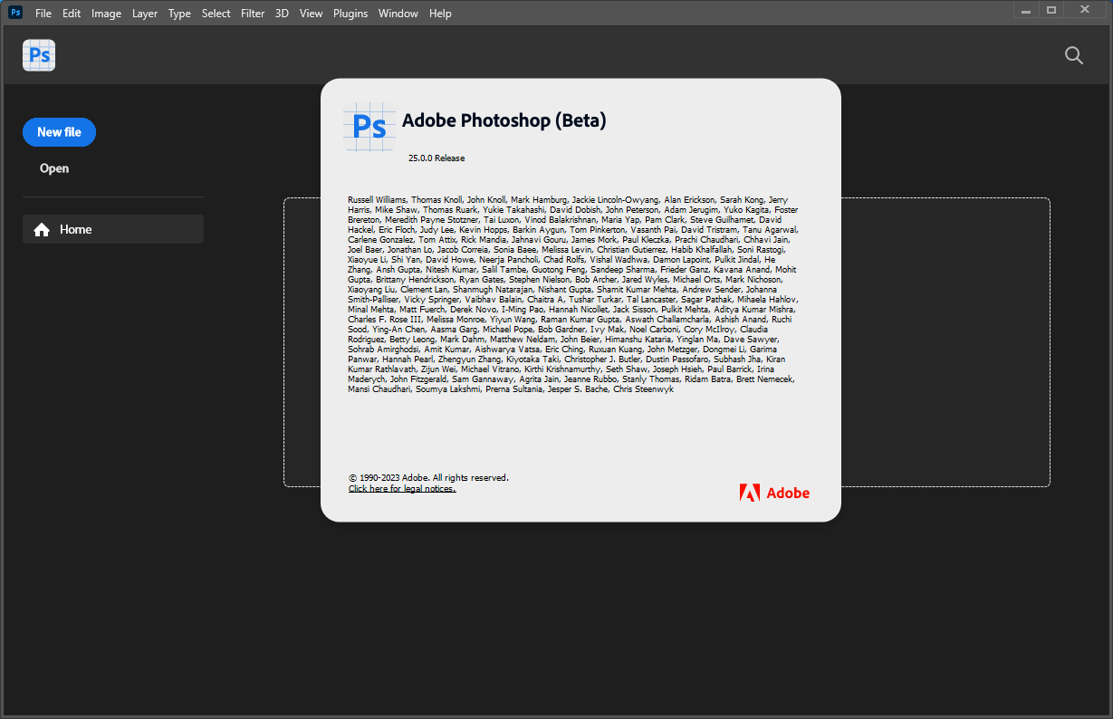
Task: Open the Window menu
Action: coord(398,14)
